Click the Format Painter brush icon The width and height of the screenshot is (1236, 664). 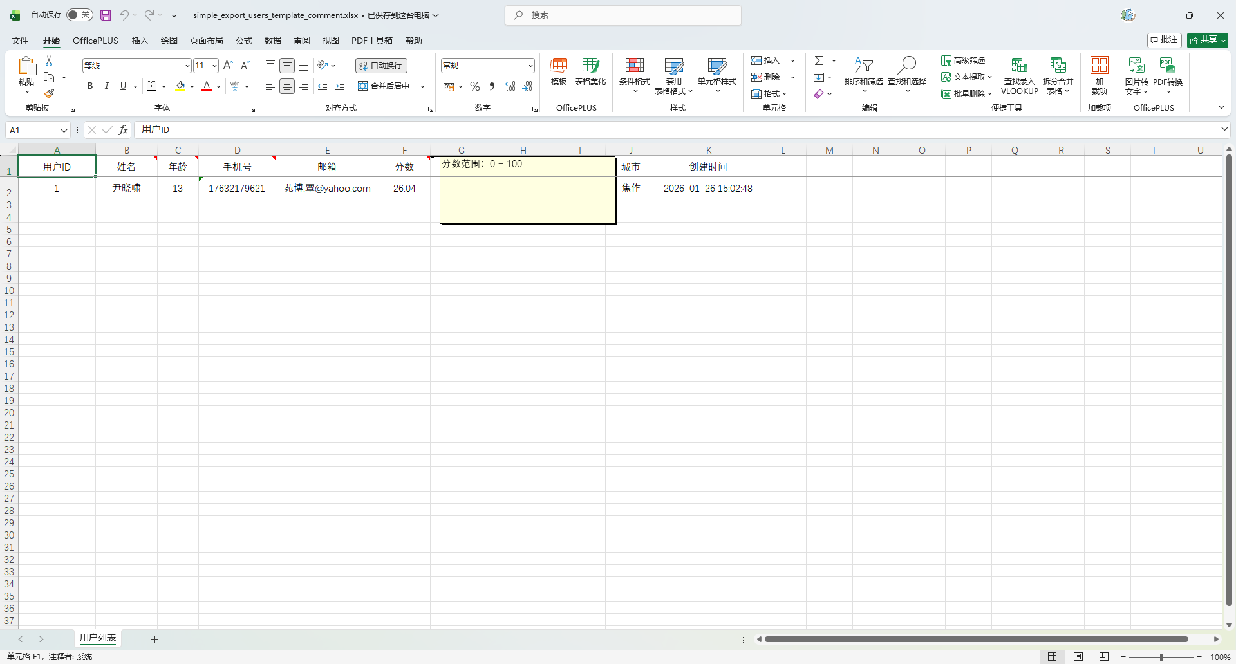tap(49, 94)
